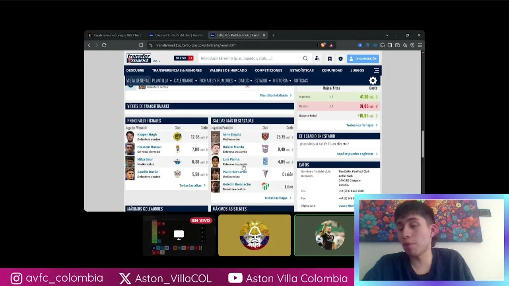Bookmark this page using the address bar bookmark icon
Viewport: 509px width, 286px height.
point(141,45)
